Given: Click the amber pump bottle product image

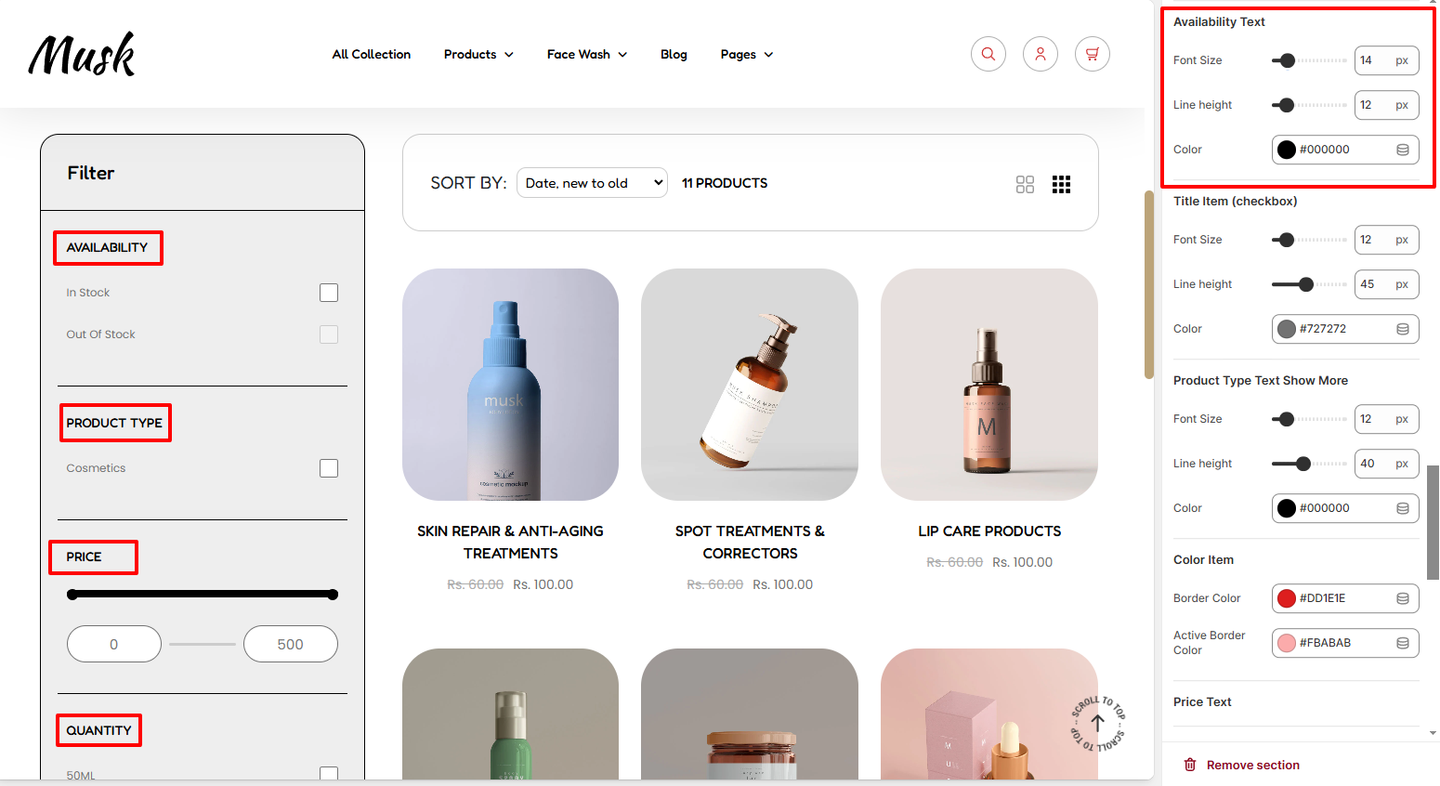Looking at the screenshot, I should pos(750,385).
